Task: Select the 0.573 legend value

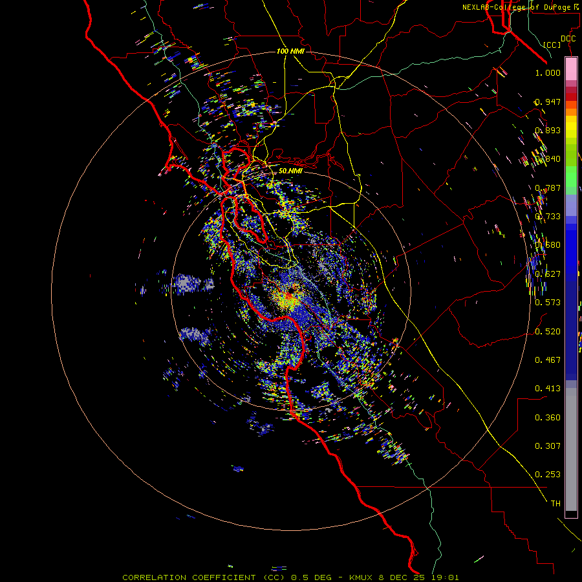Action: pyautogui.click(x=548, y=303)
